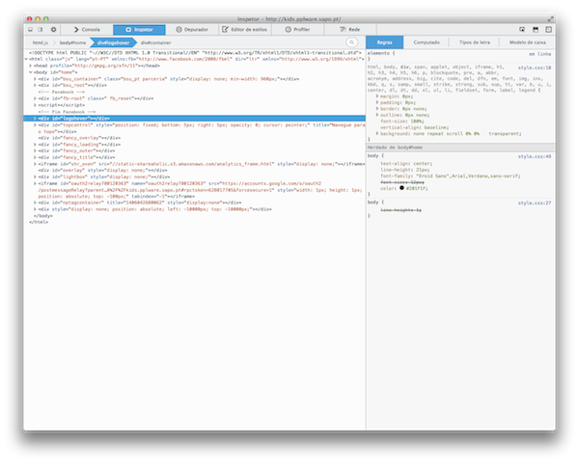Image resolution: width=579 pixels, height=463 pixels.
Task: Open the Editor de estilos tab
Action: [x=245, y=30]
